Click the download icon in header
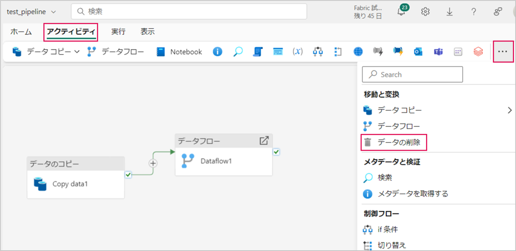516x251 pixels. [x=449, y=12]
